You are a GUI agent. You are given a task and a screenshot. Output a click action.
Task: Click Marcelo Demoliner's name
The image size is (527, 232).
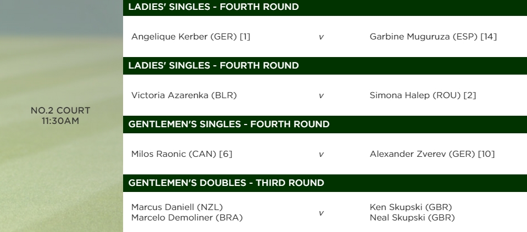(187, 218)
